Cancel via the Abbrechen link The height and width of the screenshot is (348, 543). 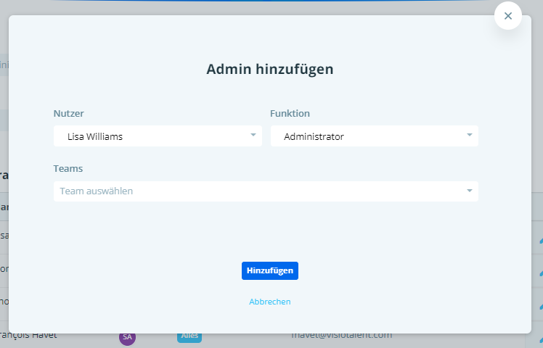pos(269,302)
